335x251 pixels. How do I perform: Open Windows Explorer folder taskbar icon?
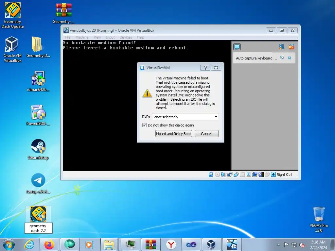coord(109,244)
